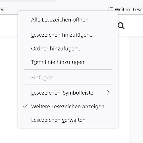
Task: Expand the Lesezeichen-Symbolleiste submenu arrow
Action: 108,92
